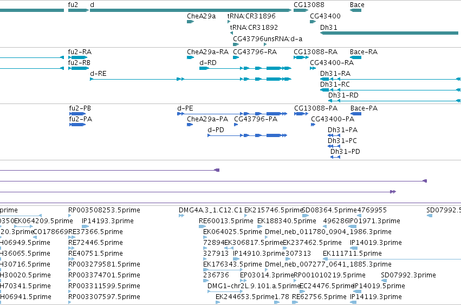Select the teal Dh31 gene bar
Screen dimensions: 461x305
(x=389, y=33)
